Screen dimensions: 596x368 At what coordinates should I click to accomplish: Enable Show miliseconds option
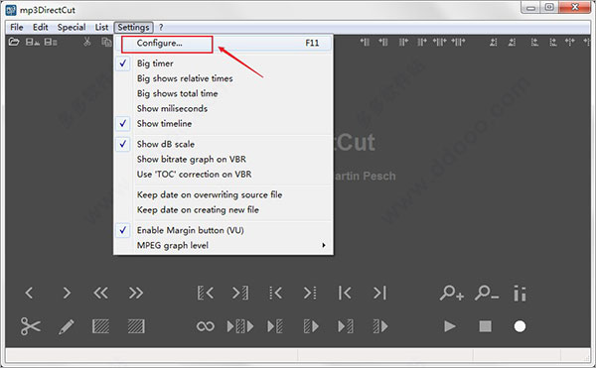(x=223, y=108)
